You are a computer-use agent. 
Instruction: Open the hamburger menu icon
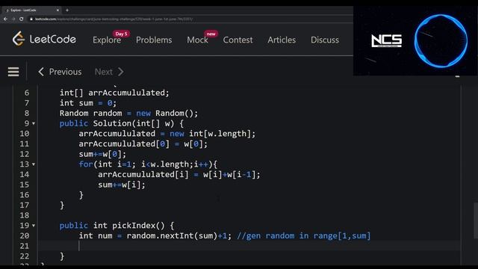pos(13,72)
